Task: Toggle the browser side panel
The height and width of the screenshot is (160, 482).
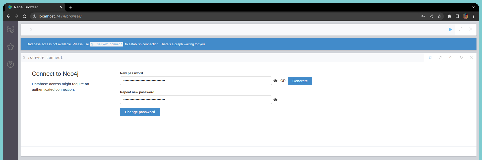Action: pyautogui.click(x=457, y=16)
